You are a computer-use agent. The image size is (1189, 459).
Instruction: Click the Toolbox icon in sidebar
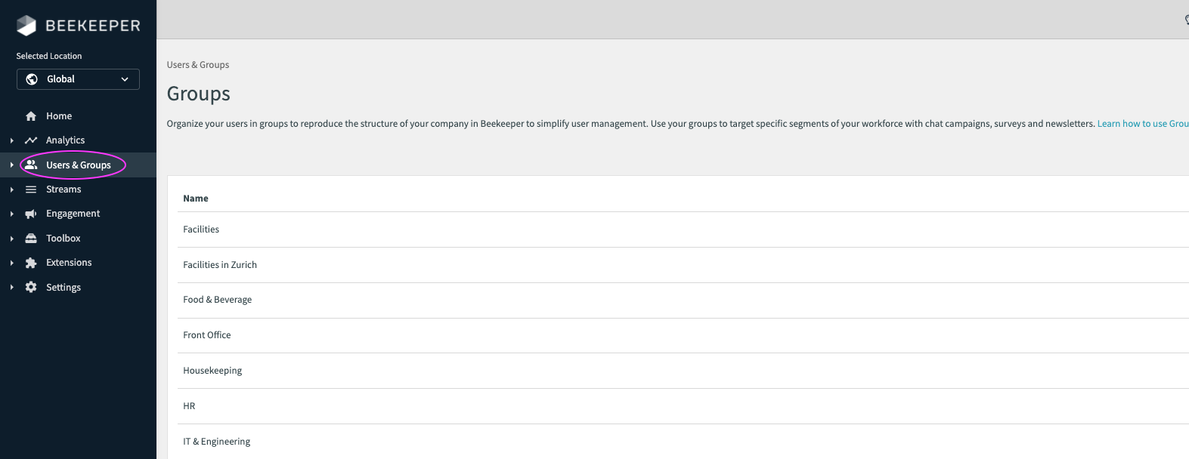[x=31, y=239]
